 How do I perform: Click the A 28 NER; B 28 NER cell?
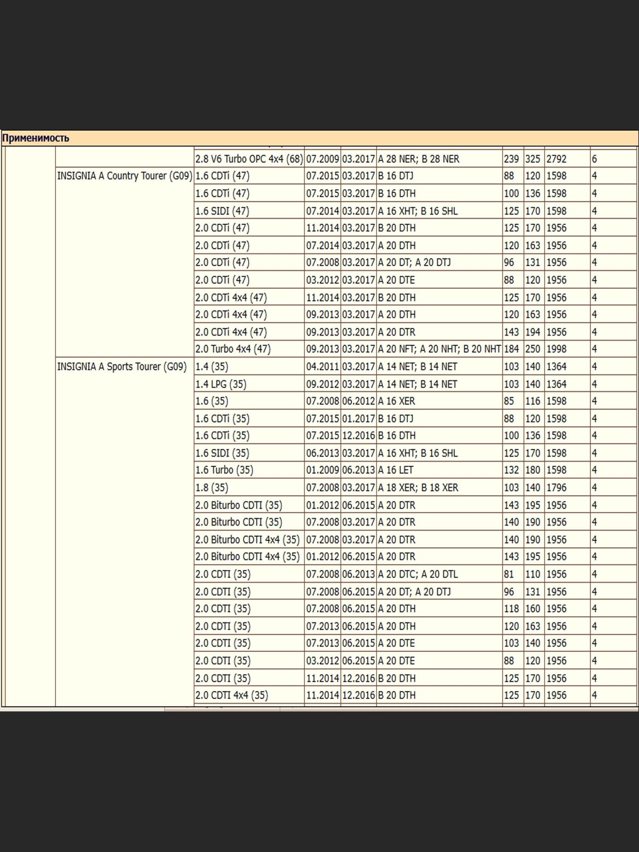(418, 159)
